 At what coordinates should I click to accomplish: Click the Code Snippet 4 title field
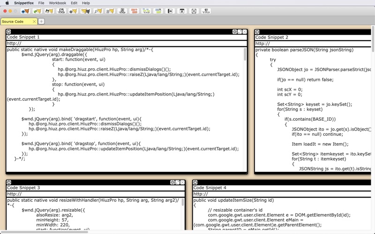coord(282,188)
